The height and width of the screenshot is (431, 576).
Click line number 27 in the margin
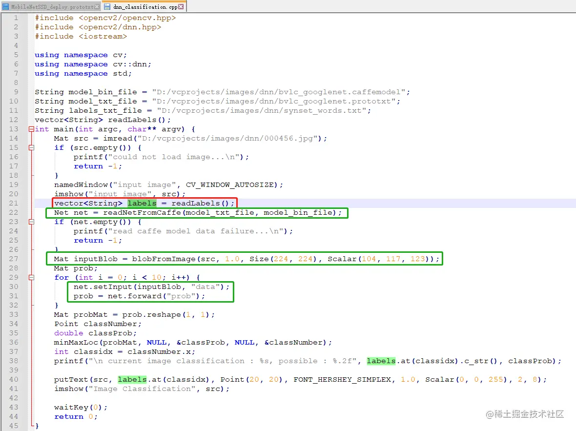point(14,259)
